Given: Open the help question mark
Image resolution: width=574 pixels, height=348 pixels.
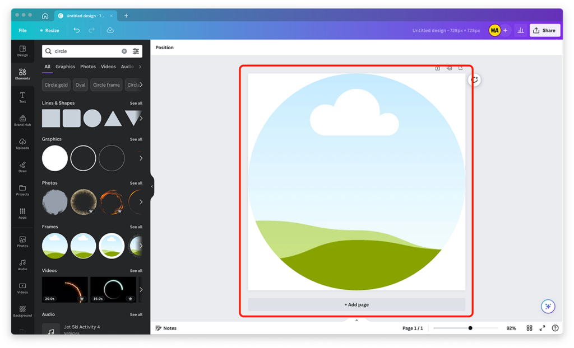Looking at the screenshot, I should pos(555,328).
